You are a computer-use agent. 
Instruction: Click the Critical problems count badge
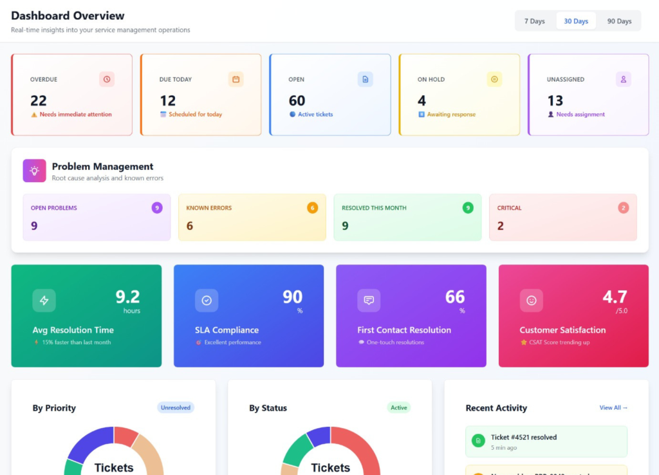click(623, 208)
